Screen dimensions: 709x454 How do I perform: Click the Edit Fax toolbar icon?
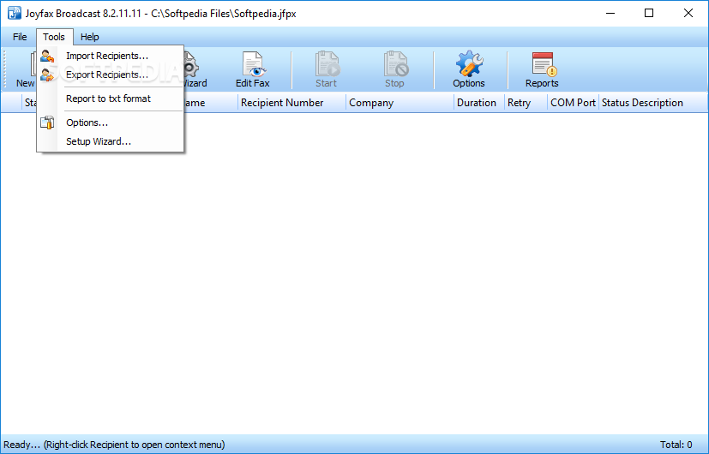point(252,64)
